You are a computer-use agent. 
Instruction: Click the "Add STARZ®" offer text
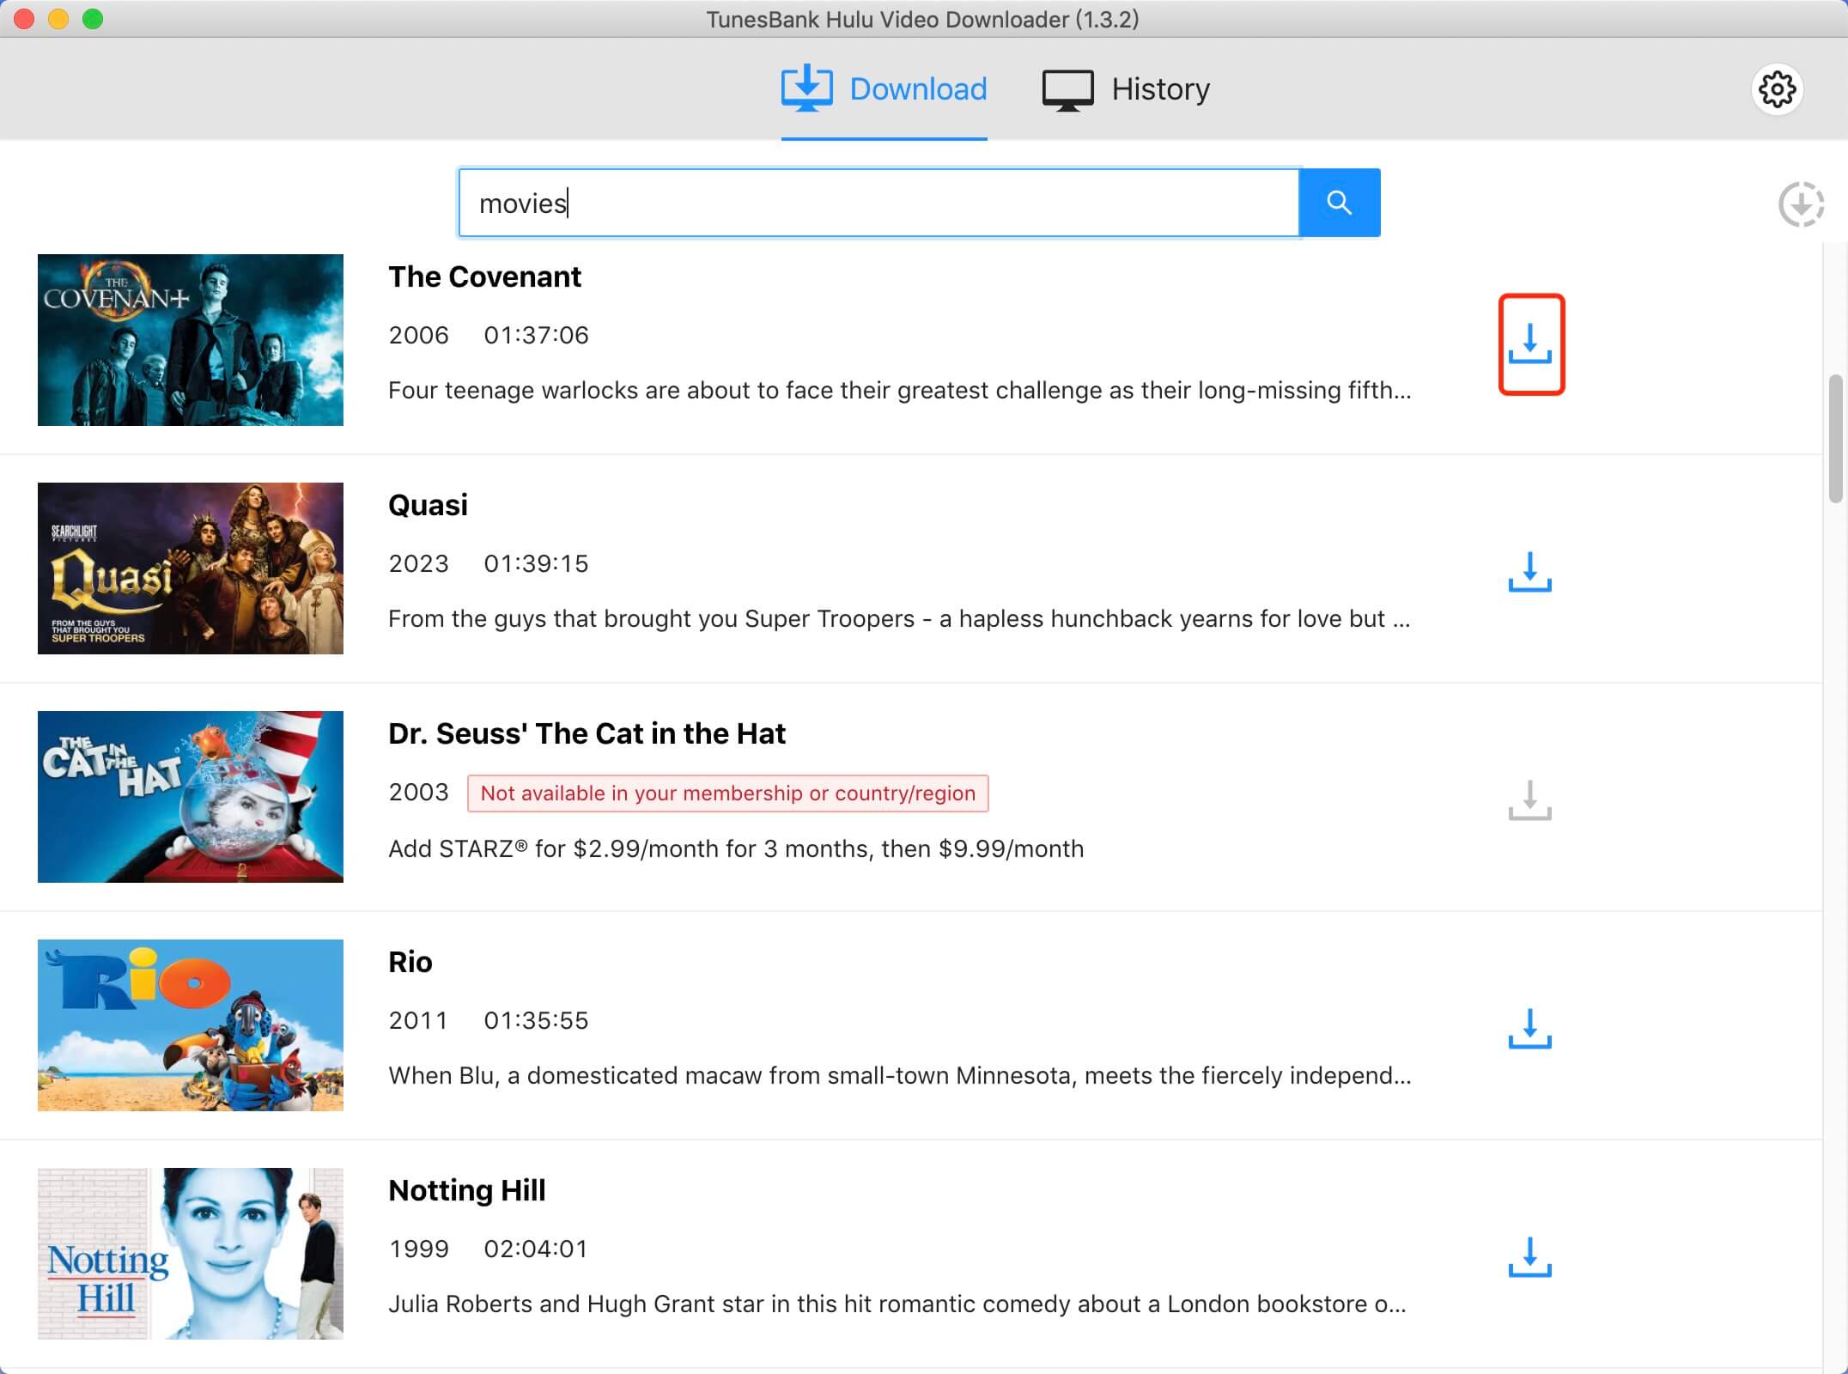point(736,849)
